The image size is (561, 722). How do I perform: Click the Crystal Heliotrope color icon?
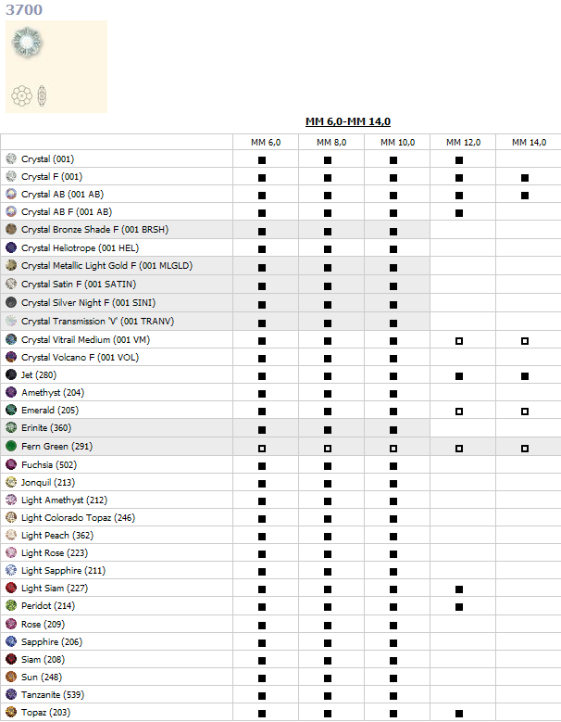click(x=11, y=247)
